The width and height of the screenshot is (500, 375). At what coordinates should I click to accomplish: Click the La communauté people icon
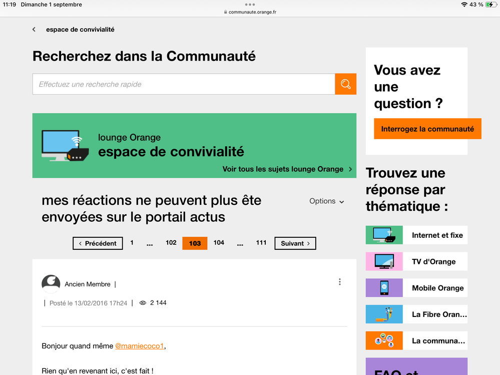coord(384,340)
